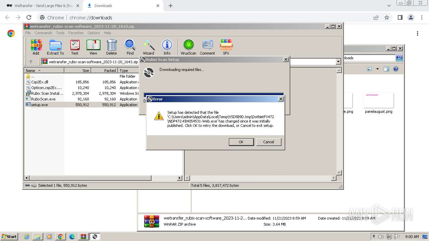The height and width of the screenshot is (241, 429).
Task: Click the Extract To toolbar icon
Action: pos(55,47)
